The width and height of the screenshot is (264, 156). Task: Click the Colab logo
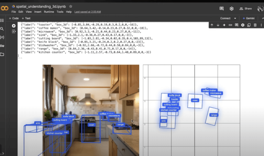(x=4, y=8)
